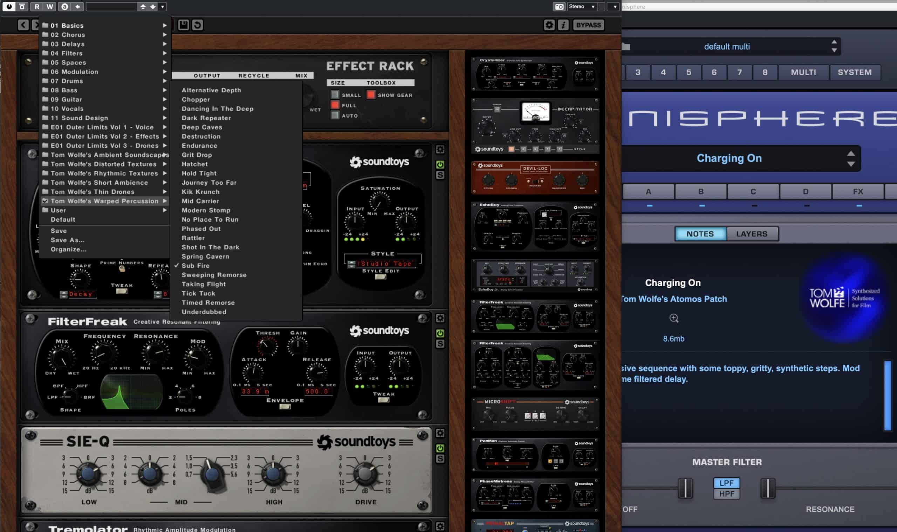Click the revert preset circular arrow icon
The image size is (897, 532).
coord(197,25)
